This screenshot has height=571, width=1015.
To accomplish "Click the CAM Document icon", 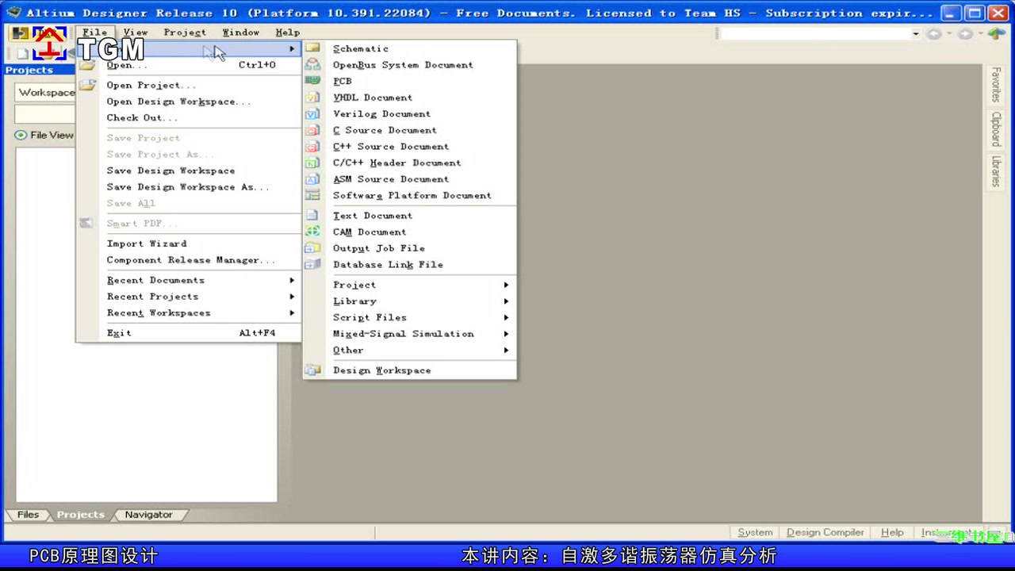I will pyautogui.click(x=313, y=232).
